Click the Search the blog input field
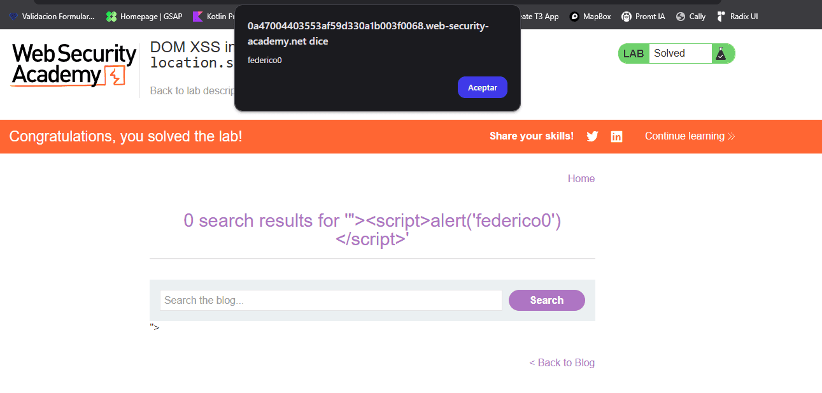The image size is (822, 393). [330, 300]
